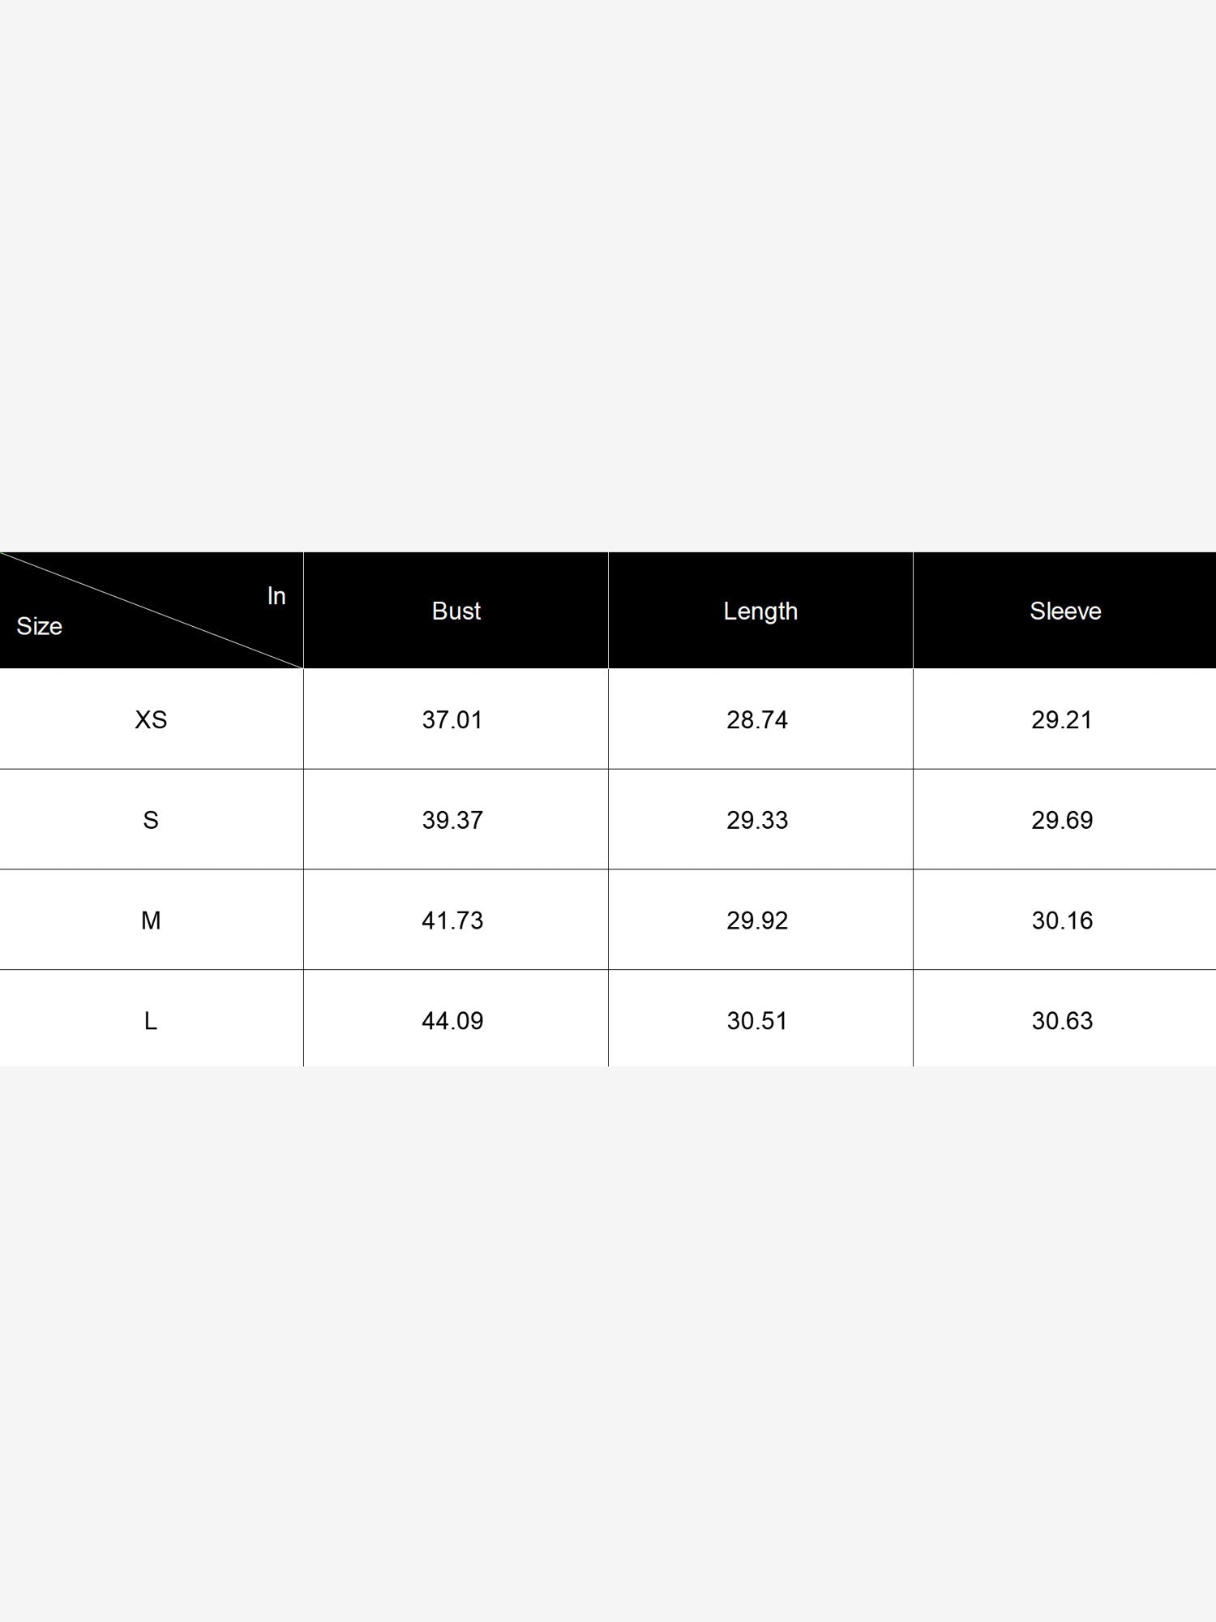This screenshot has width=1216, height=1622.
Task: Click the Length column header
Action: coord(760,611)
